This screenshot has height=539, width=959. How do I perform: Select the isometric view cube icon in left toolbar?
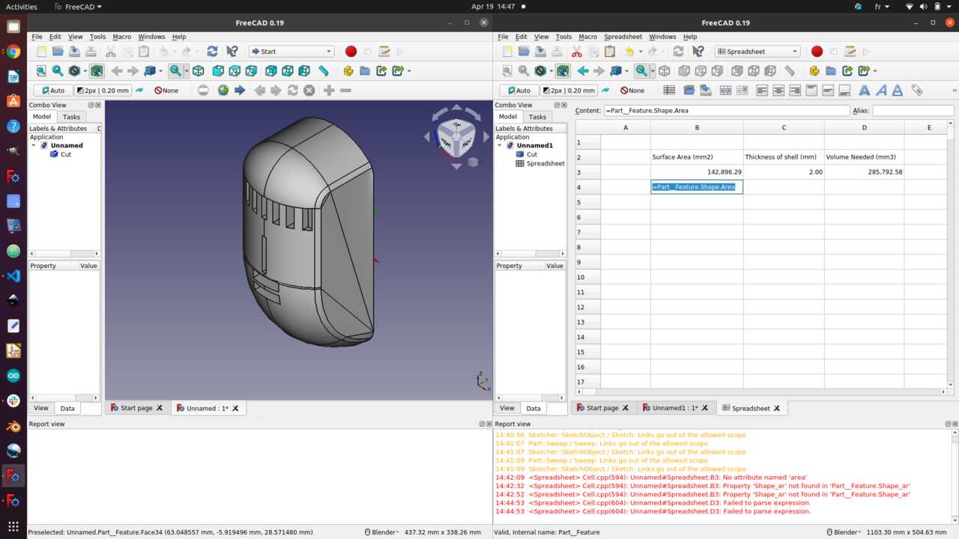(198, 71)
